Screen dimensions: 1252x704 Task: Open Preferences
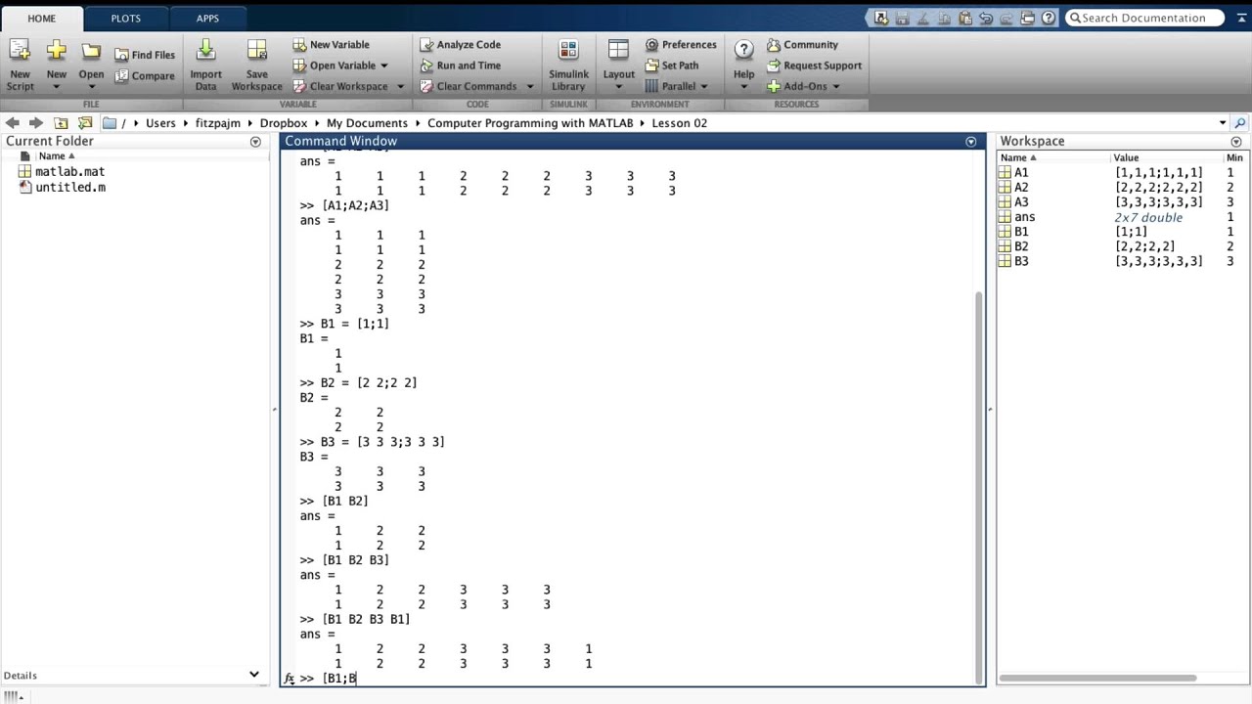pos(681,44)
